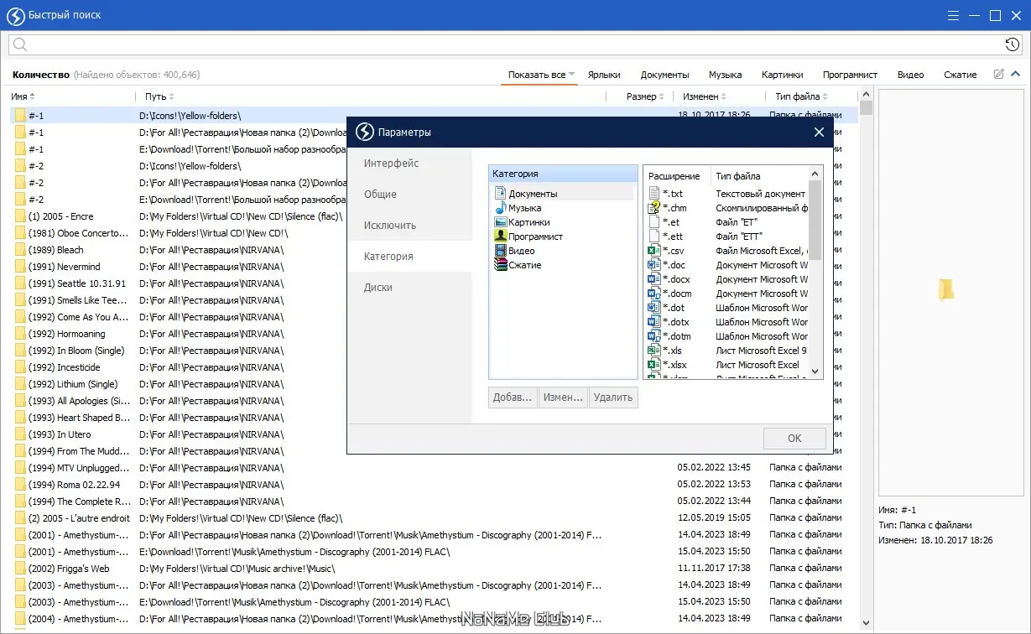Viewport: 1031px width, 634px height.
Task: Click Расширение column header in dialog
Action: click(x=674, y=176)
